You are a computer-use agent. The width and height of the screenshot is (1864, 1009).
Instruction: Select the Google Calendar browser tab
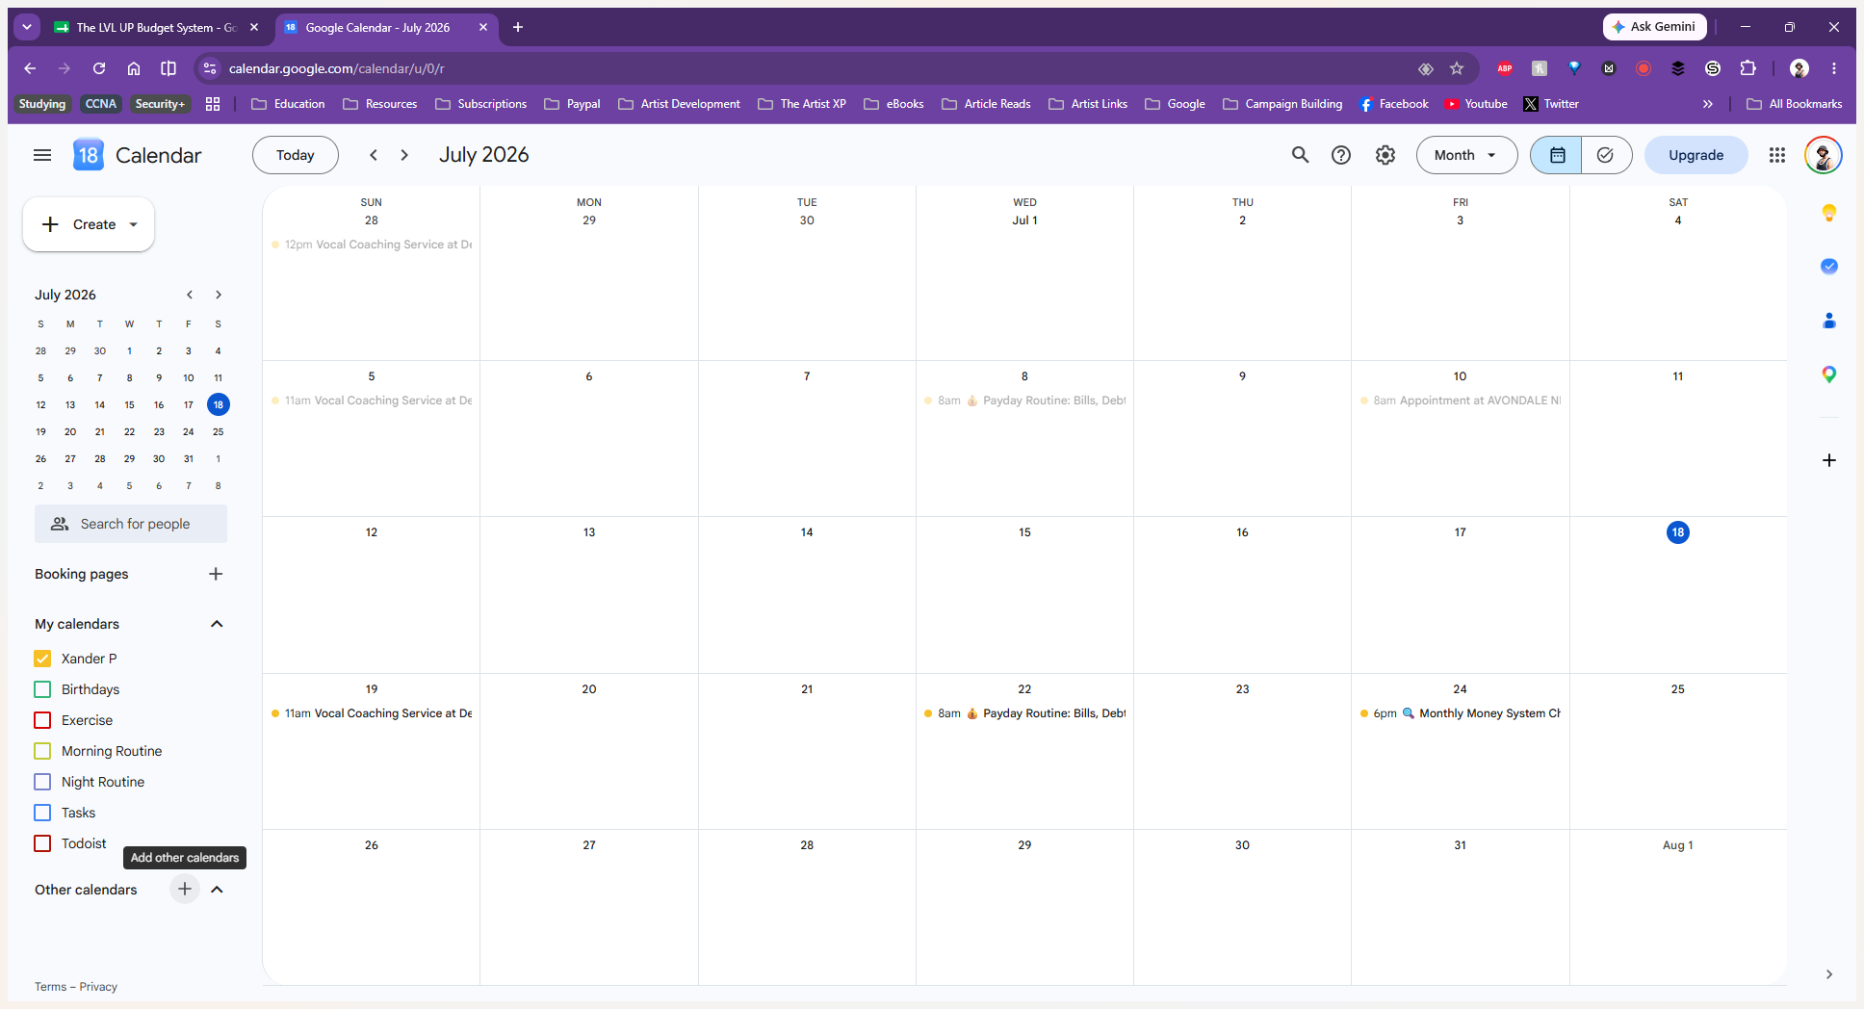click(x=385, y=27)
